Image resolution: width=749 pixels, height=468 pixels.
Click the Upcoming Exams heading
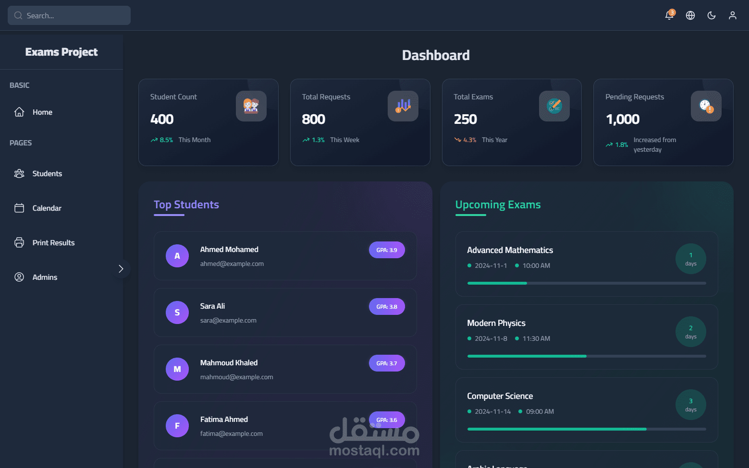498,204
